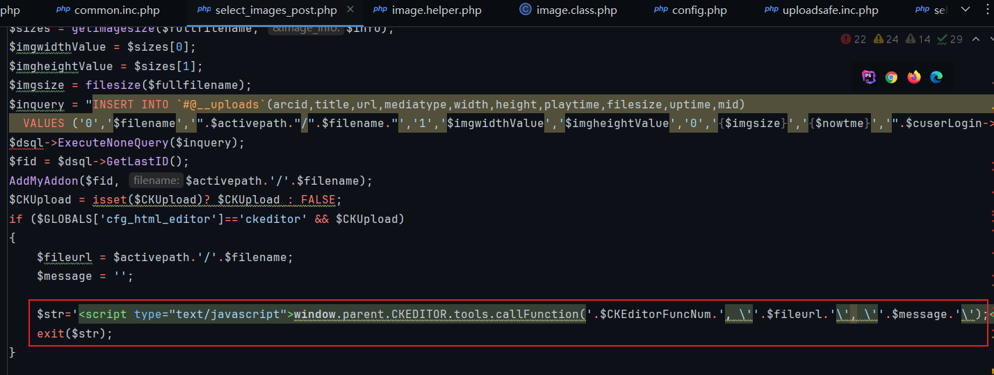Click the red error count indicator

tap(854, 39)
